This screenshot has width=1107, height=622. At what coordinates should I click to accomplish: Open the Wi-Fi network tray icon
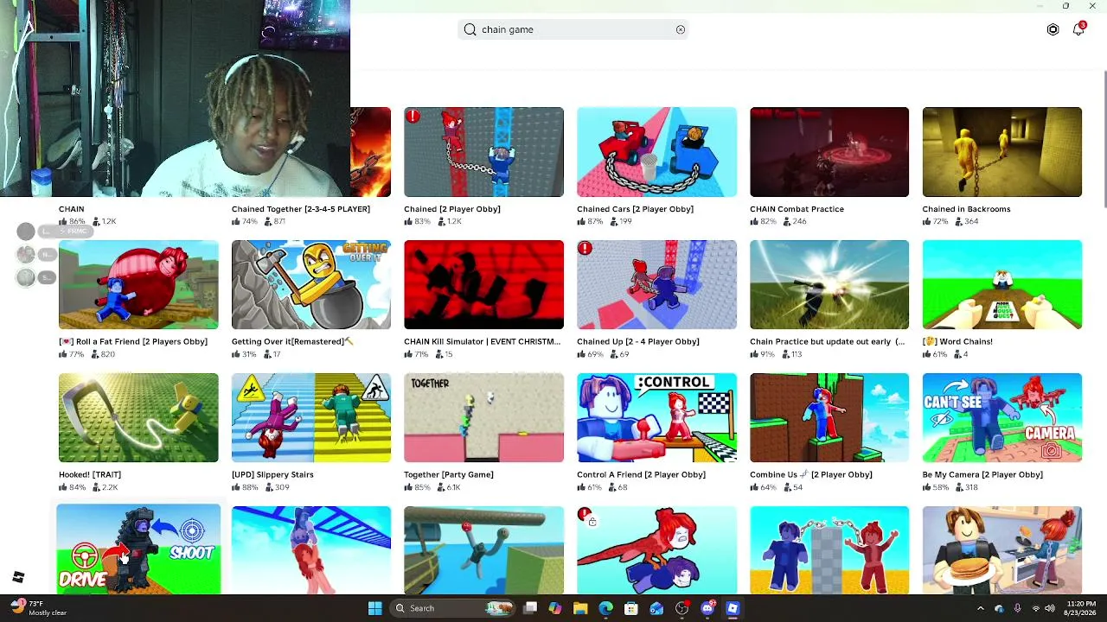(x=1035, y=608)
